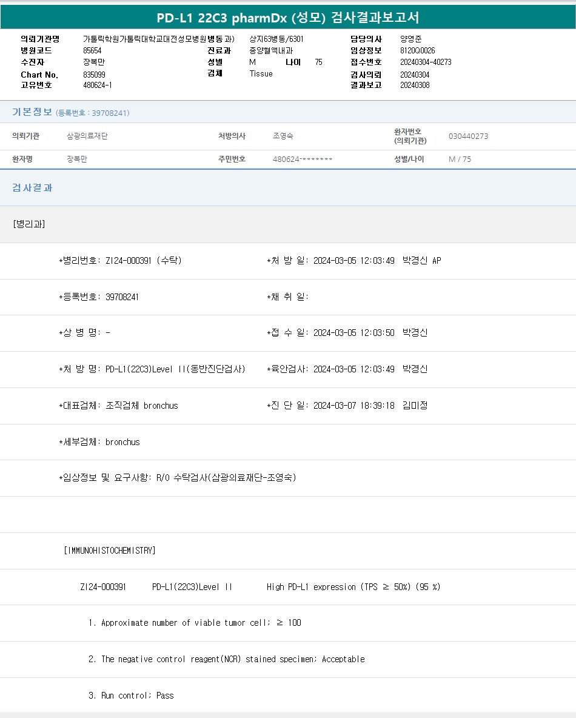
Task: Select the High PD-L1 expression result text
Action: point(353,587)
